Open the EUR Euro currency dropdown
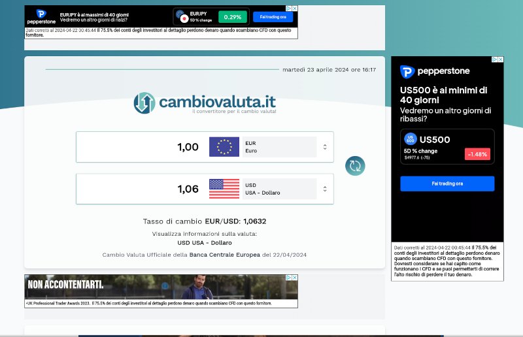Screen dimensions: 523x337 [280, 147]
